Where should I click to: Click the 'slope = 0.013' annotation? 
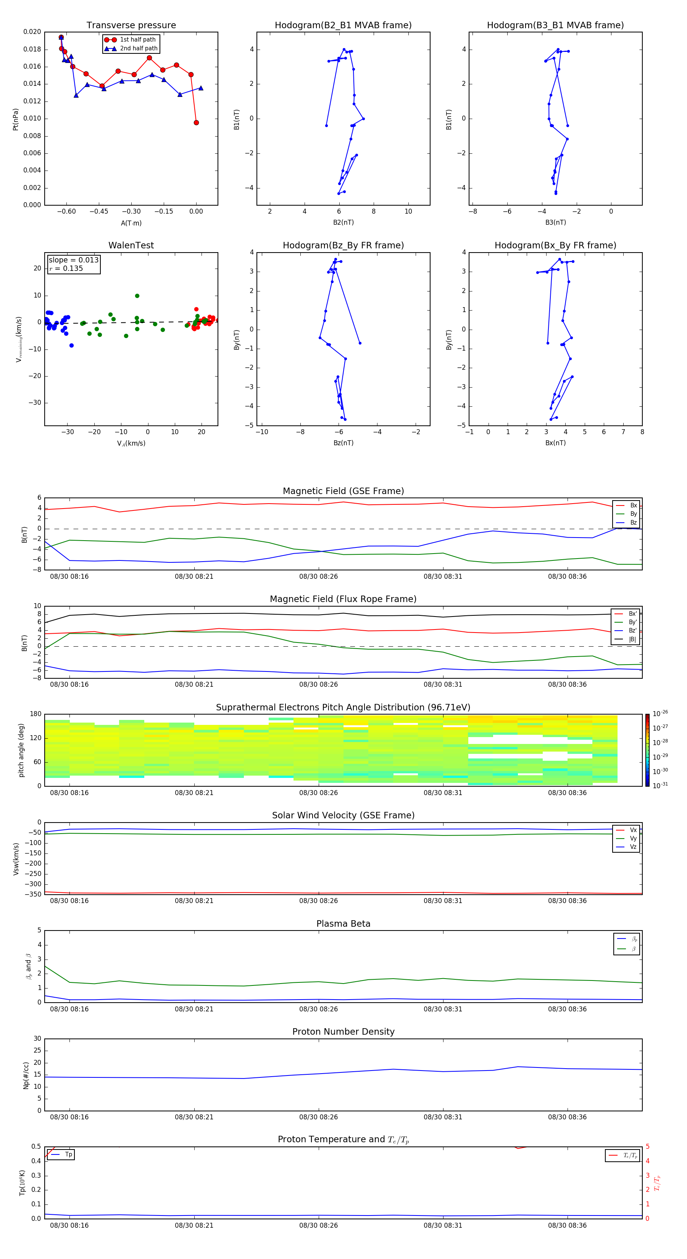click(74, 260)
